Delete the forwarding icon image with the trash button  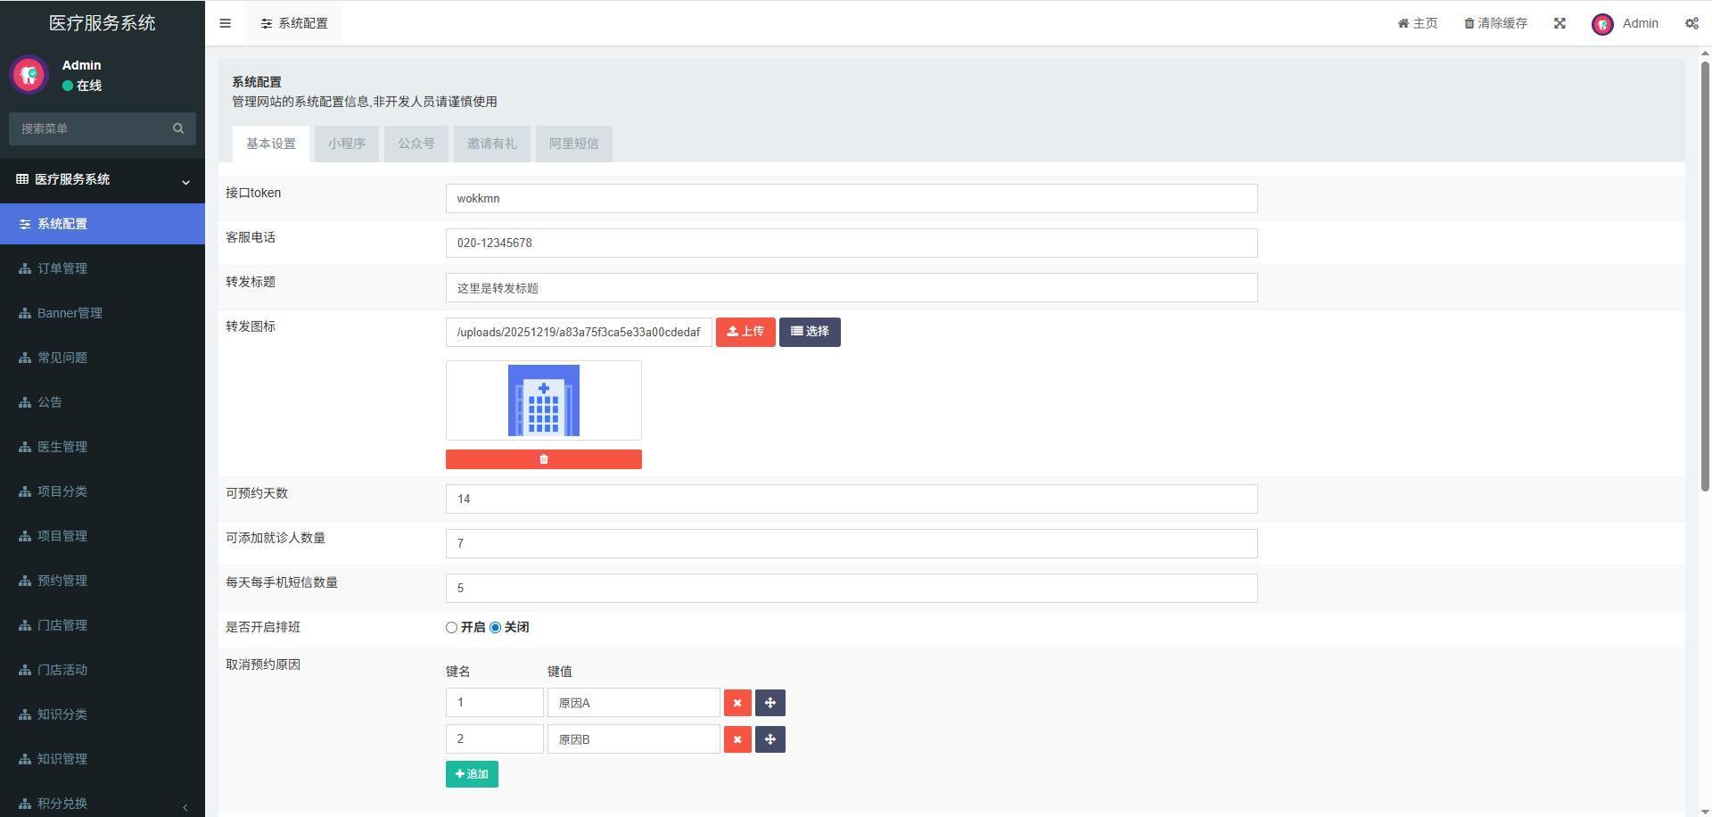point(543,459)
